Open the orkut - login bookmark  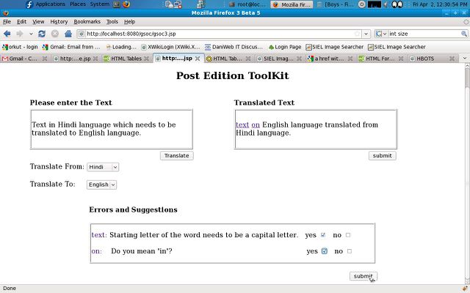point(21,47)
